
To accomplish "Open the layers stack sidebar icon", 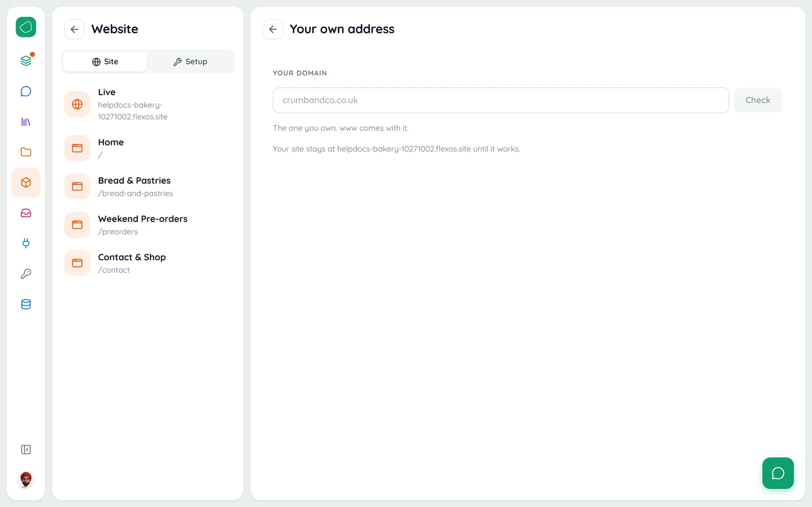I will pyautogui.click(x=26, y=61).
